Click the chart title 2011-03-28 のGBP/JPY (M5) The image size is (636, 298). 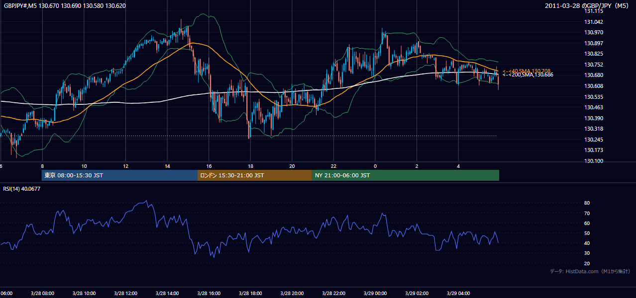[x=588, y=5]
